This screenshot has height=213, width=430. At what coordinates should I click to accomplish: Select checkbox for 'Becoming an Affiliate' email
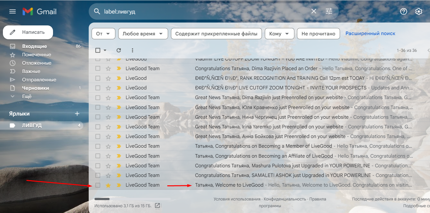coord(98,156)
